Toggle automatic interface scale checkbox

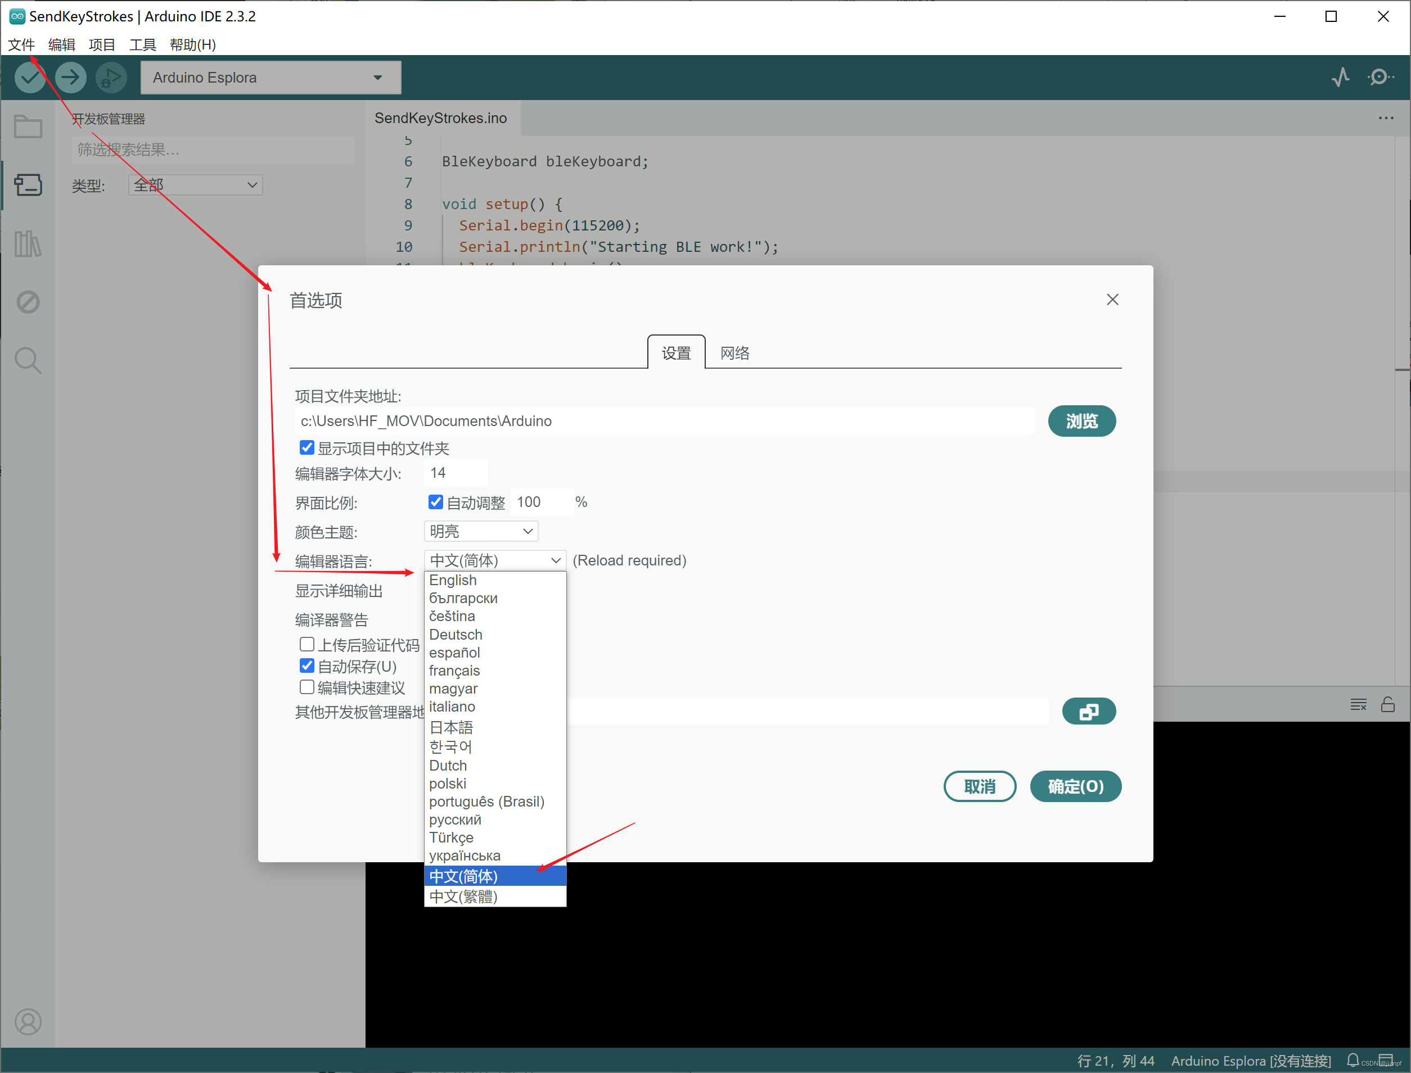pos(435,502)
